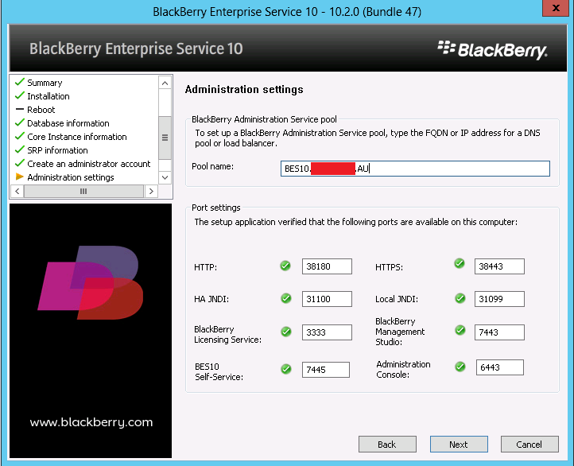
Task: Click the Local JNDI port field 31099
Action: (x=499, y=299)
